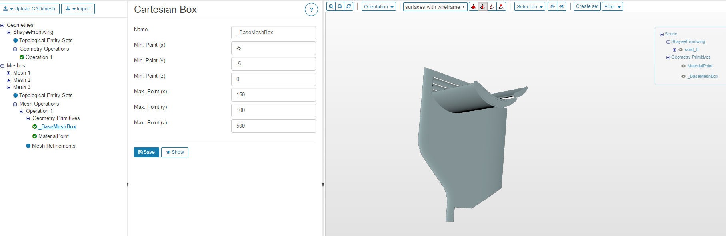This screenshot has height=236, width=726.
Task: Collapse the Mesh 3 node
Action: click(x=9, y=87)
